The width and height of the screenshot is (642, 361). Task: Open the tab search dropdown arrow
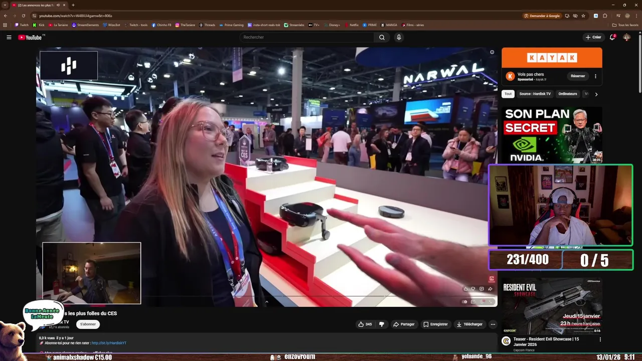click(x=5, y=5)
